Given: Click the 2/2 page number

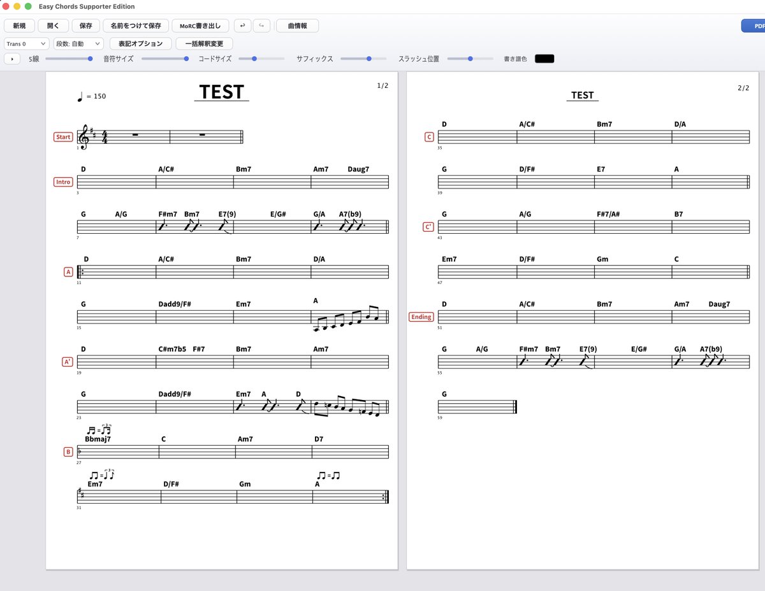Looking at the screenshot, I should (743, 88).
